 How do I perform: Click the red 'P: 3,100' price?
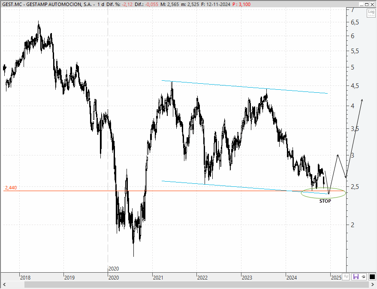click(241, 4)
